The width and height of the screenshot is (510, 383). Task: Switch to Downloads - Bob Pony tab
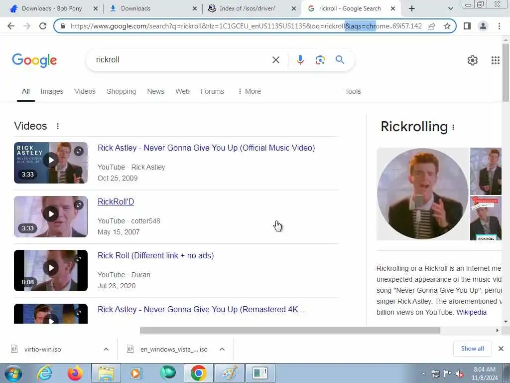pos(52,8)
